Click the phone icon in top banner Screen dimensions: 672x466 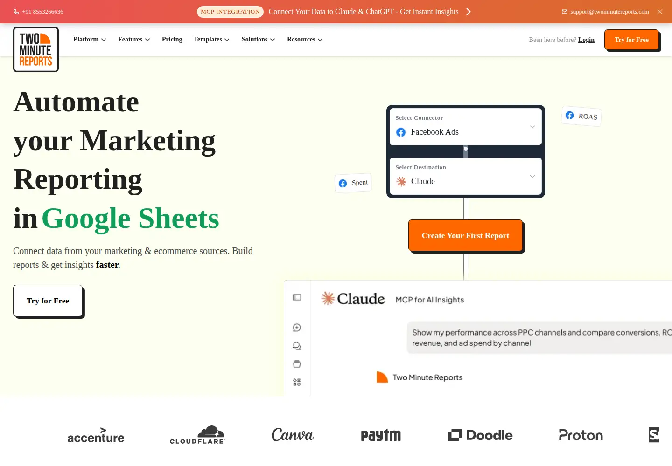click(16, 12)
